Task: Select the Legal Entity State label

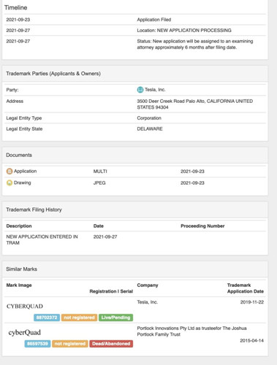Action: click(x=24, y=129)
